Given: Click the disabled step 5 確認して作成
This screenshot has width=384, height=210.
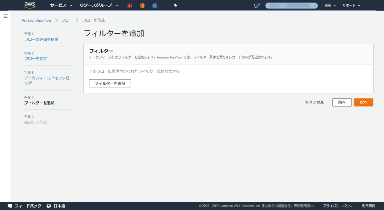Looking at the screenshot, I should (36, 122).
